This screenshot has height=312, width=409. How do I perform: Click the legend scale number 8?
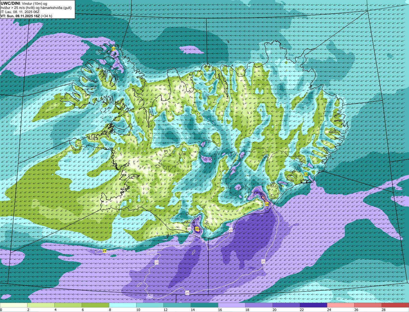(x=110, y=310)
